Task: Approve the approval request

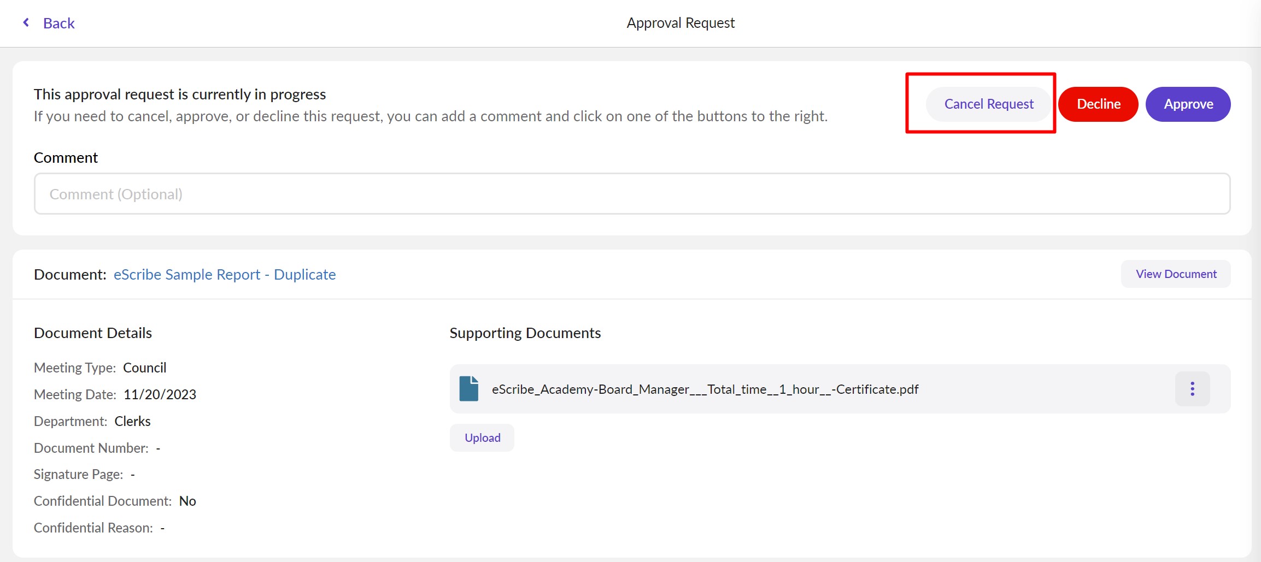Action: pos(1188,104)
